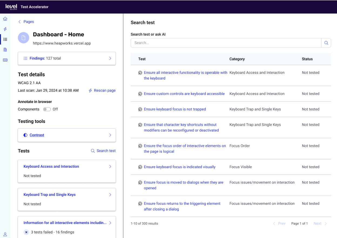Toggle the Components annotate switch

[x=47, y=109]
